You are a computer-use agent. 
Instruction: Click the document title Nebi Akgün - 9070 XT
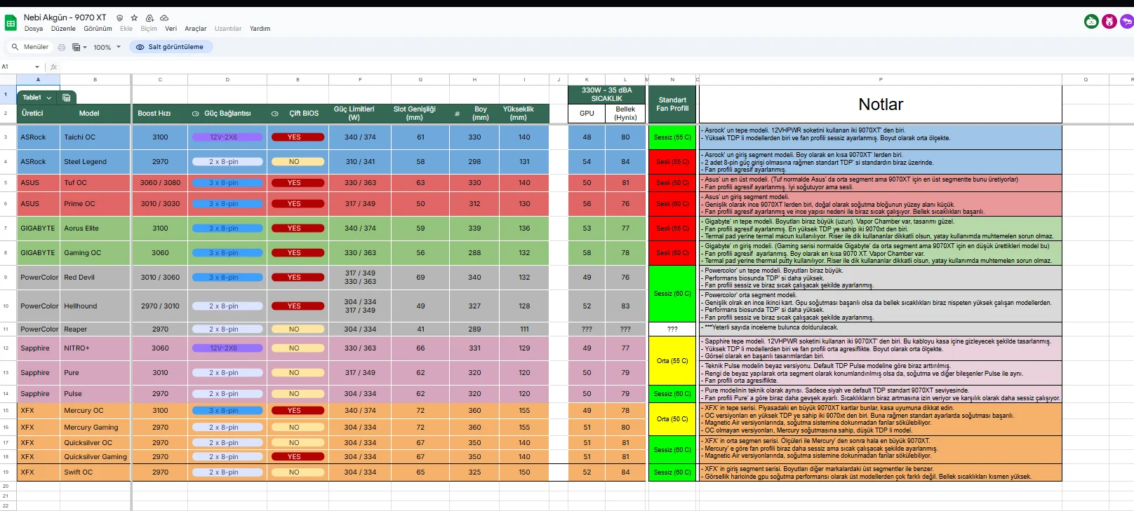click(x=65, y=18)
